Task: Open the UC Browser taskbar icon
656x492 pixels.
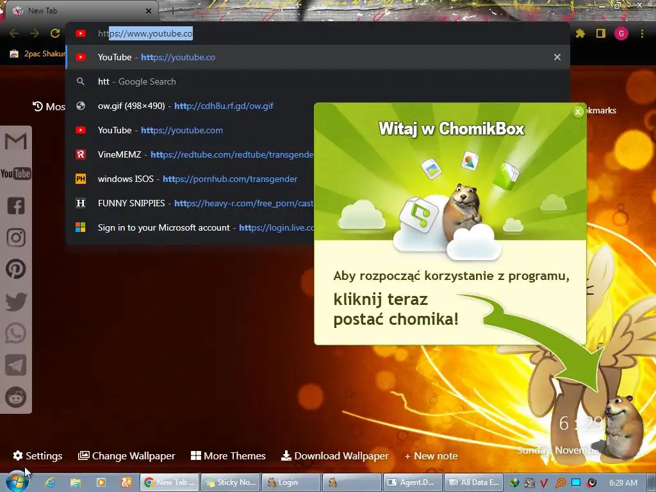Action: (x=126, y=482)
